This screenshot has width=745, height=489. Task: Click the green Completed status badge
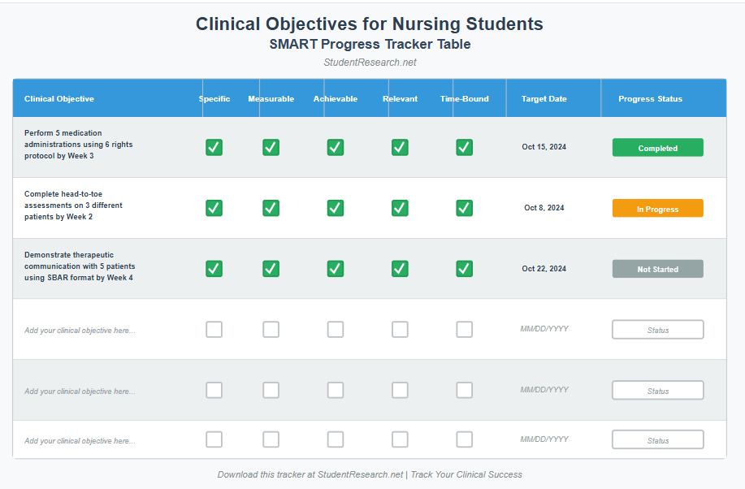click(x=657, y=147)
